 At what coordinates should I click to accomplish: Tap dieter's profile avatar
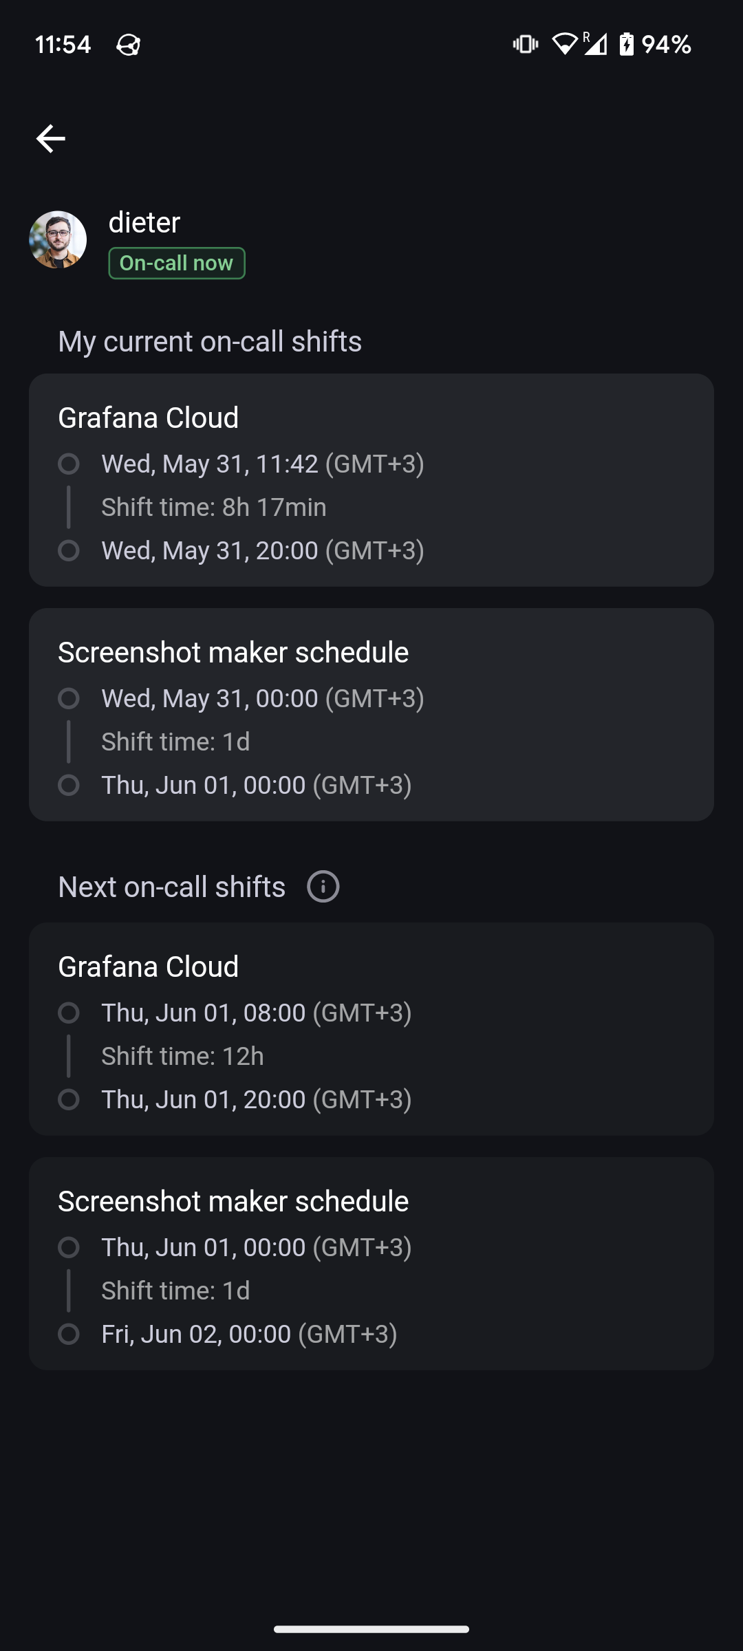point(58,239)
